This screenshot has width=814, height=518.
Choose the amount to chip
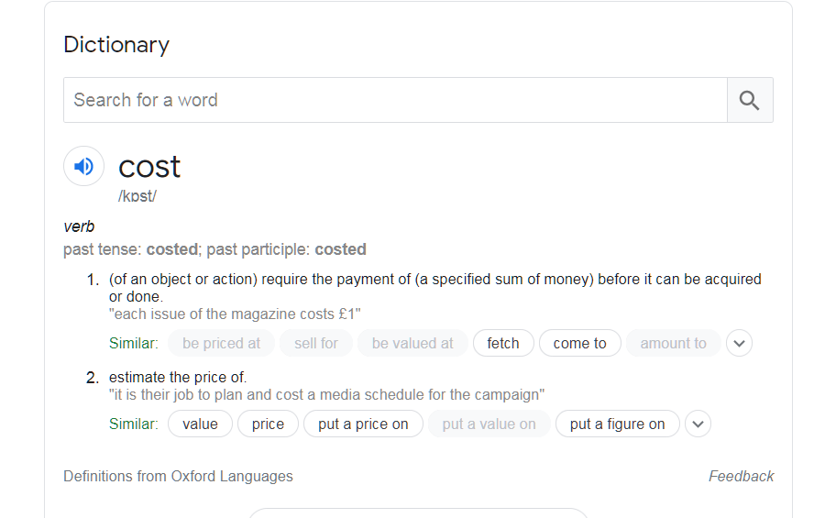coord(674,343)
